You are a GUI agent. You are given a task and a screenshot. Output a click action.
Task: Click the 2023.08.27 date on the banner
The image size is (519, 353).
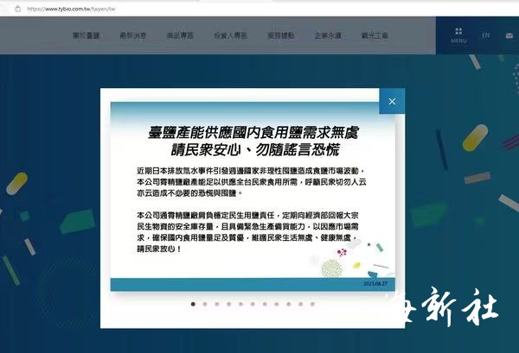[x=375, y=284]
